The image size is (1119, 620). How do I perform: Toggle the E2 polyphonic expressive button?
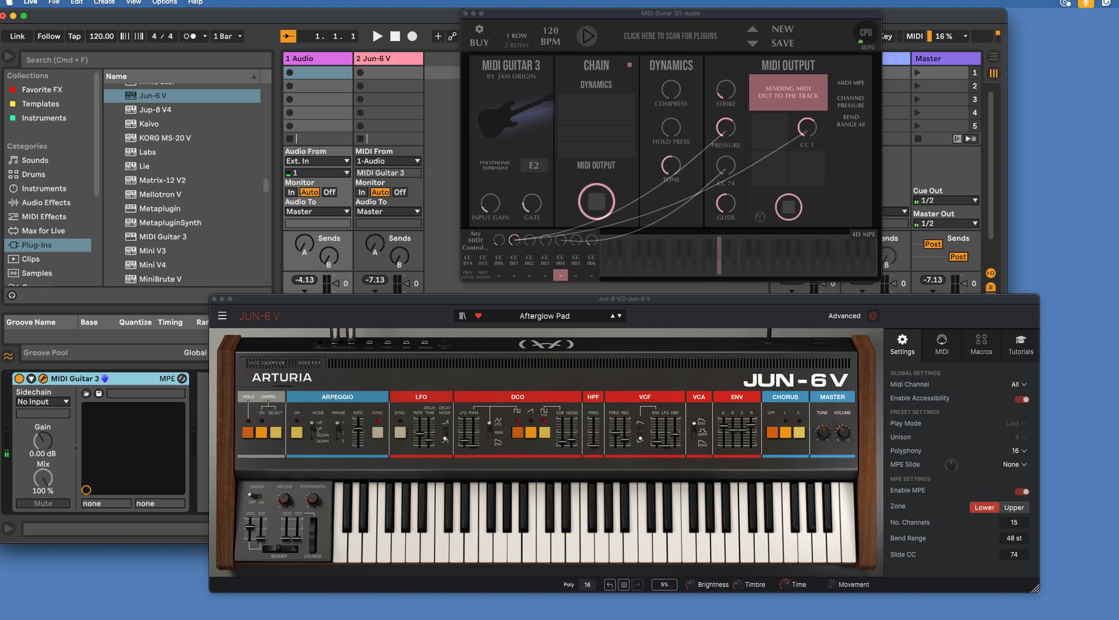point(533,165)
